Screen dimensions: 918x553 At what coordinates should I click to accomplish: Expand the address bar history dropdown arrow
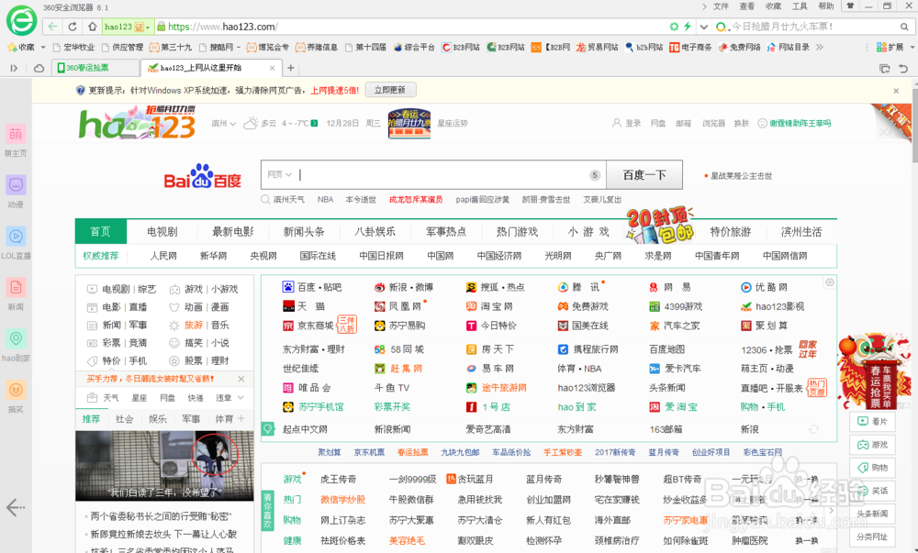coord(704,27)
